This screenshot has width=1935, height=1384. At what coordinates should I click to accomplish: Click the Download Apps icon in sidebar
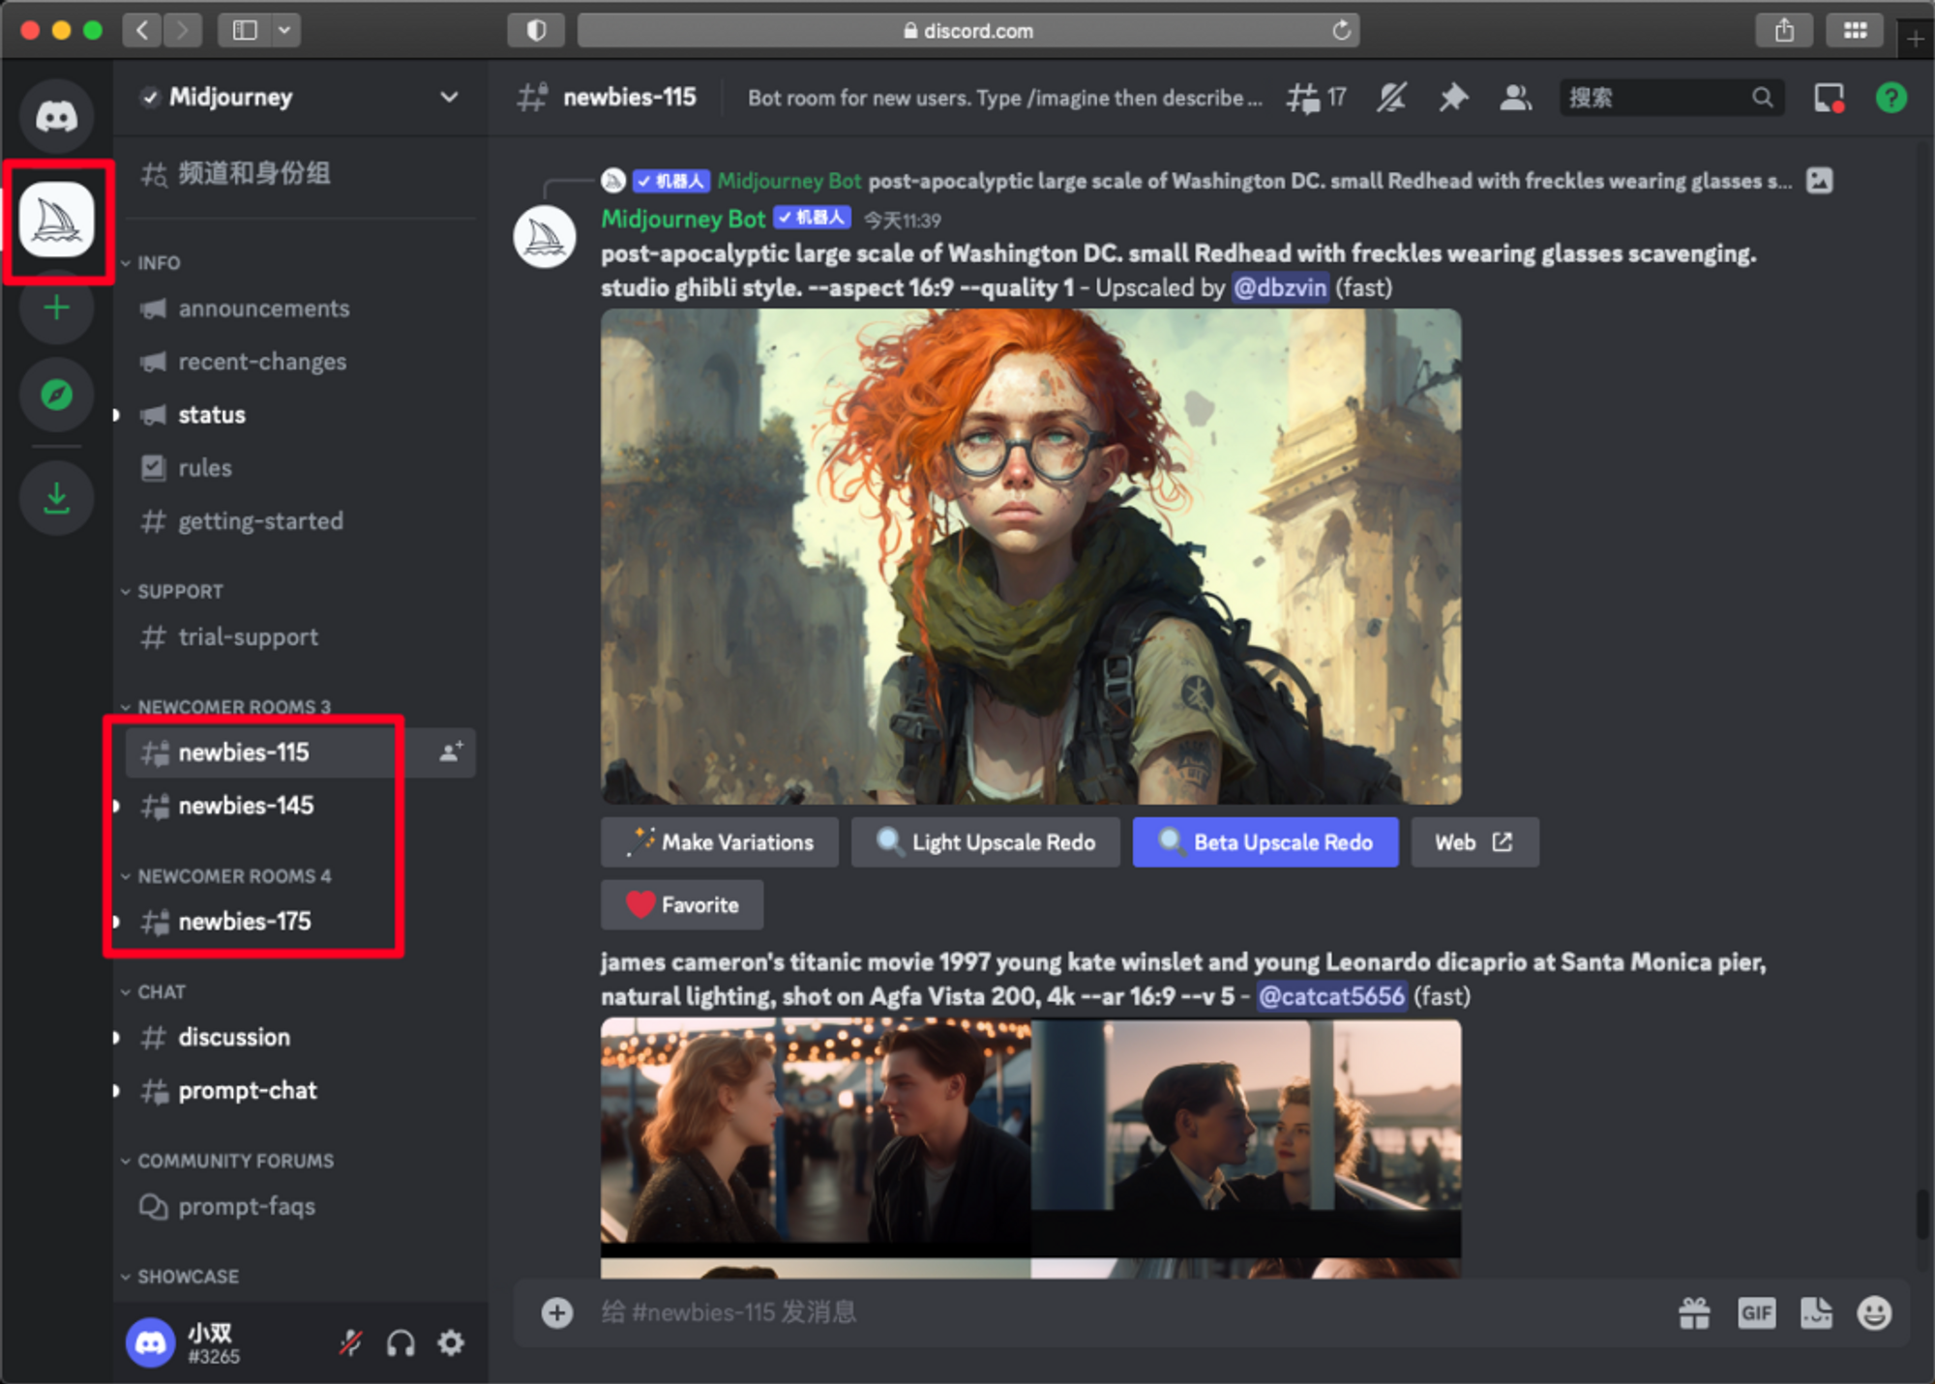click(56, 498)
